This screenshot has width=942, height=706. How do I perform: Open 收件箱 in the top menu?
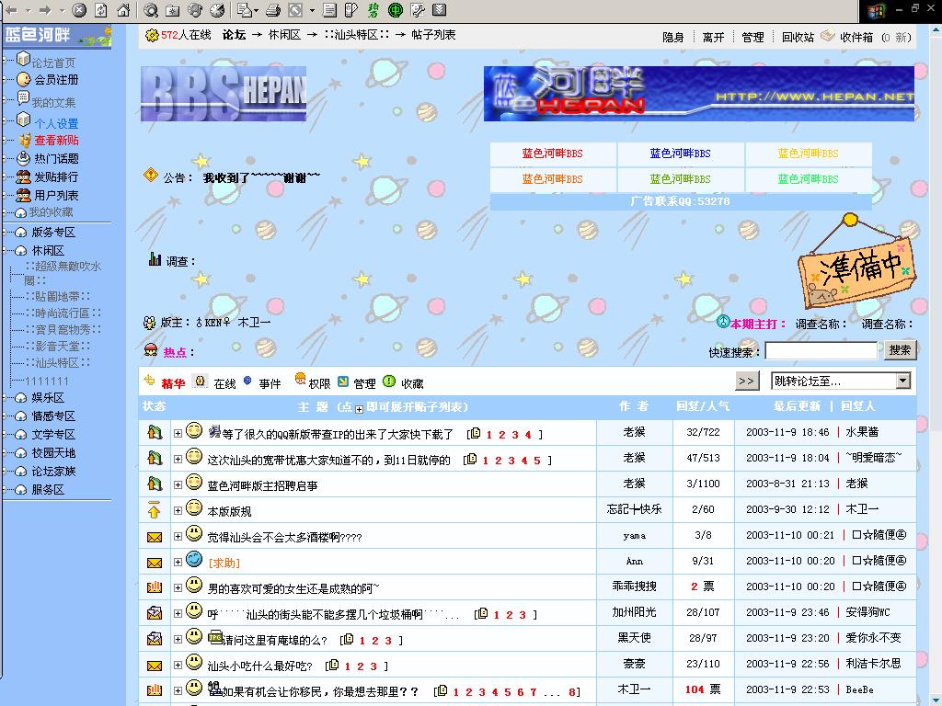(856, 37)
